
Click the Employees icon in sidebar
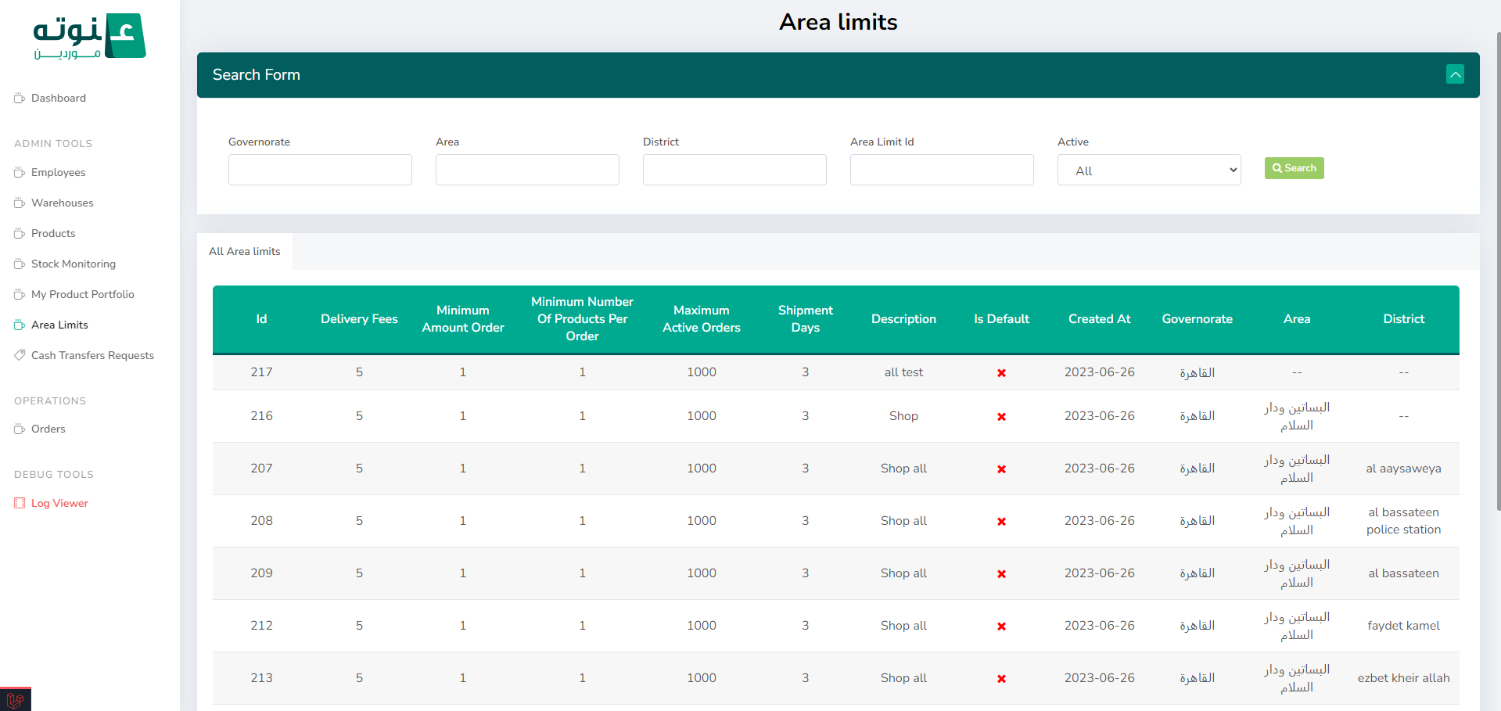pos(20,172)
